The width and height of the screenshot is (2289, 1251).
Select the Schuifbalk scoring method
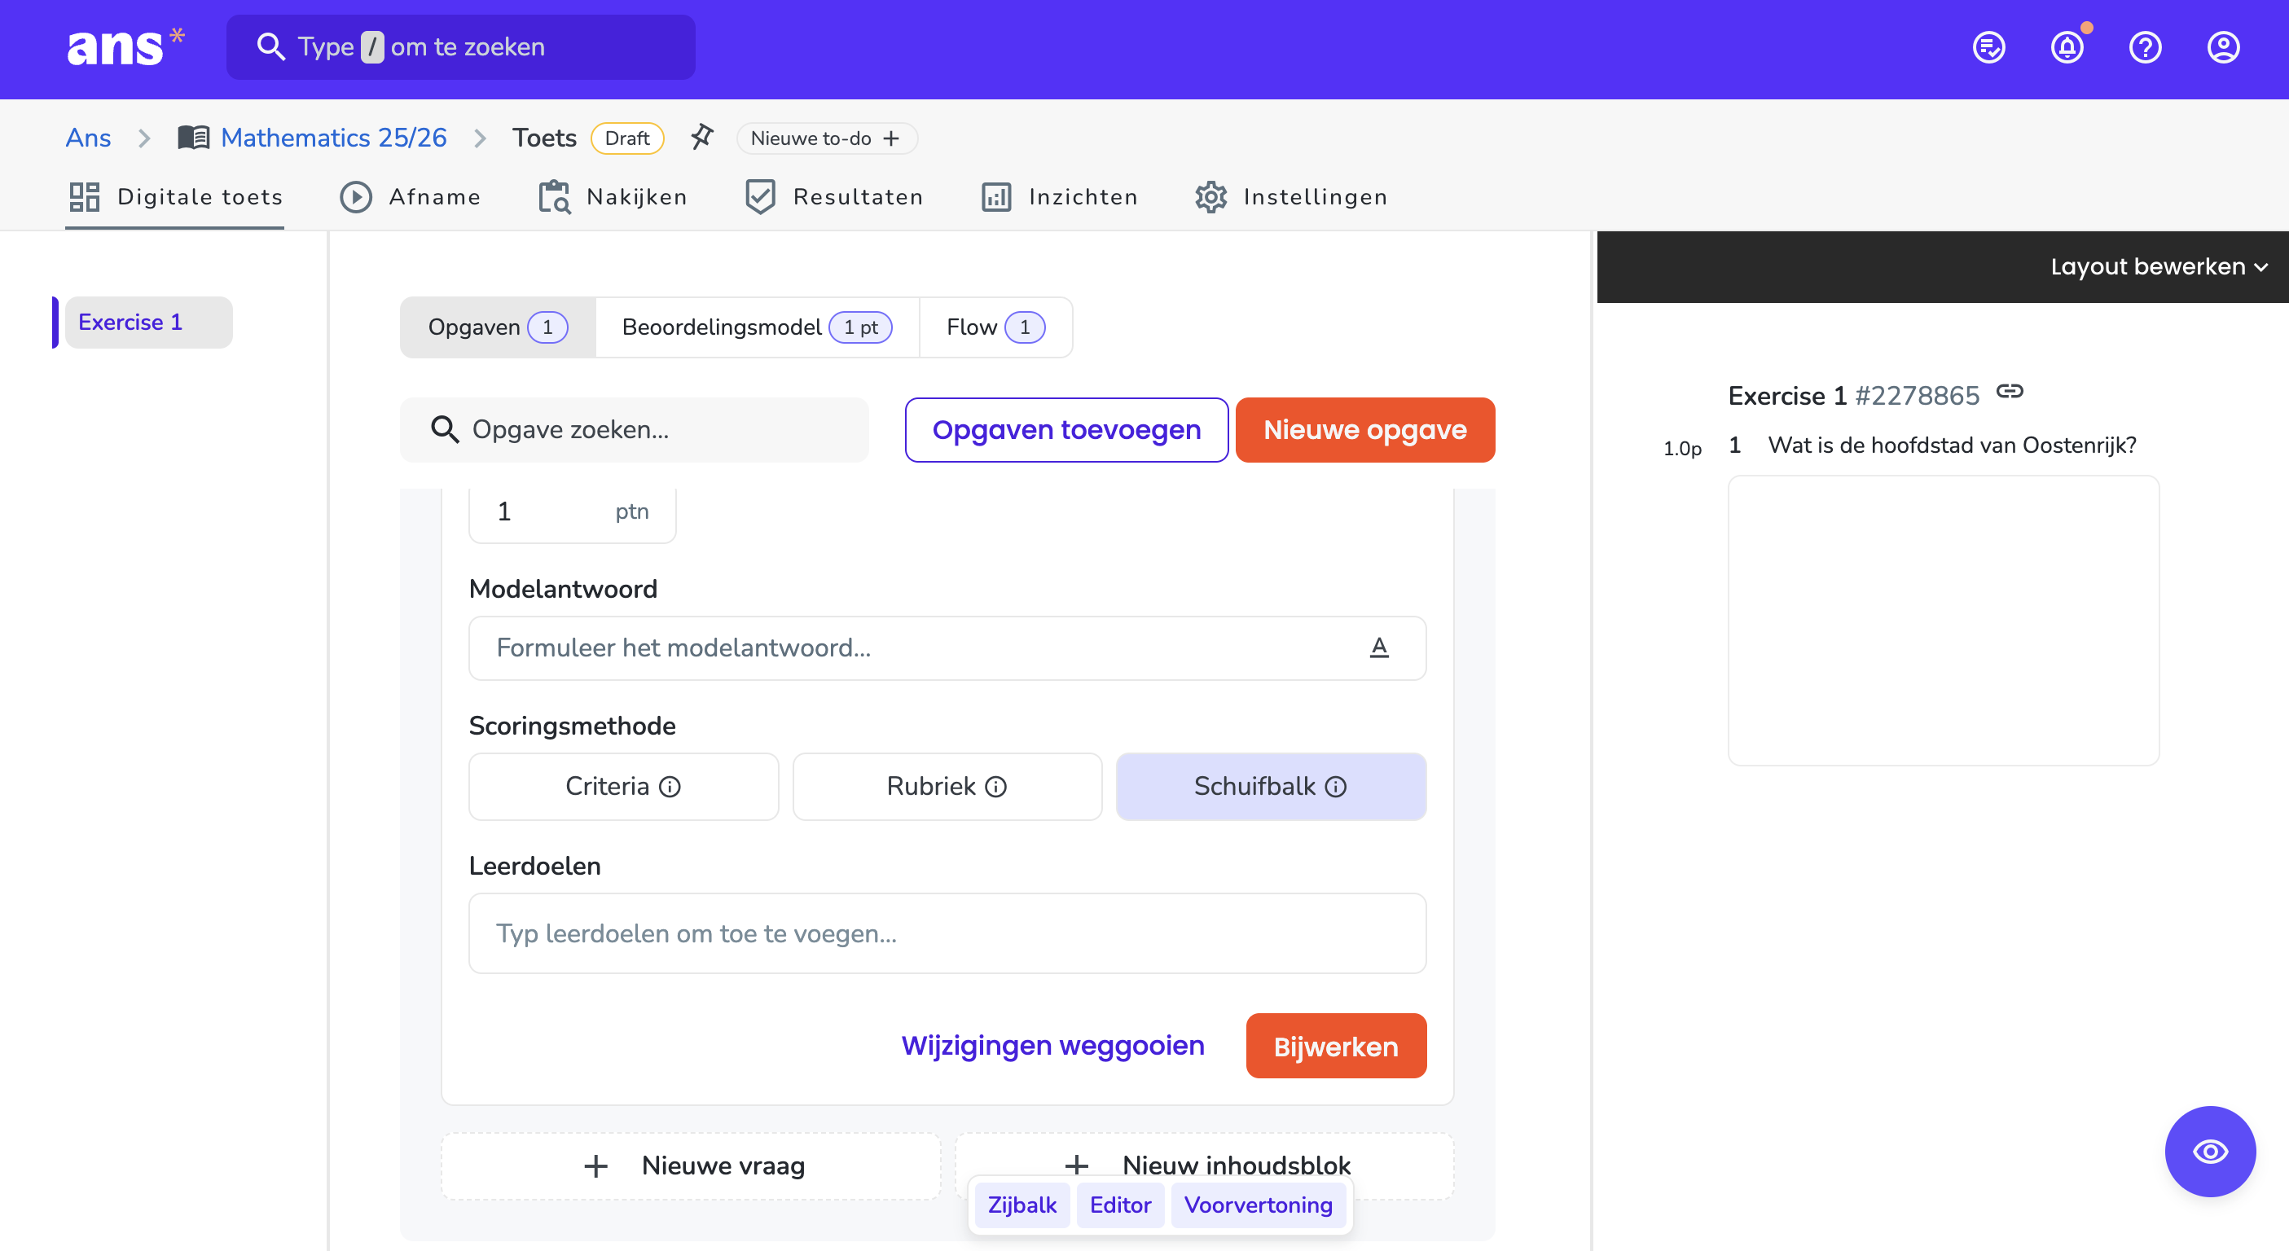coord(1271,786)
